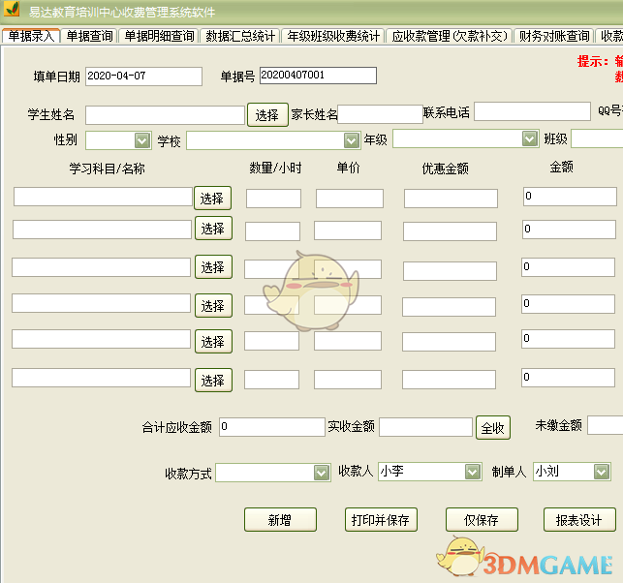Click first row 单价 field

pyautogui.click(x=350, y=199)
